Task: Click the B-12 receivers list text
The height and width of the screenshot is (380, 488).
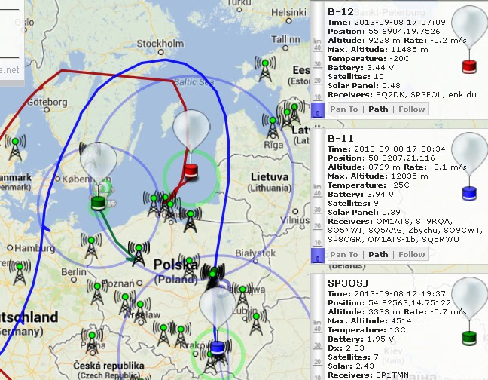Action: pyautogui.click(x=426, y=95)
